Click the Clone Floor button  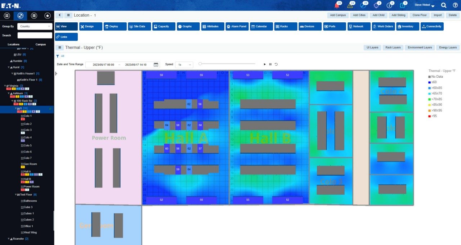pos(420,15)
